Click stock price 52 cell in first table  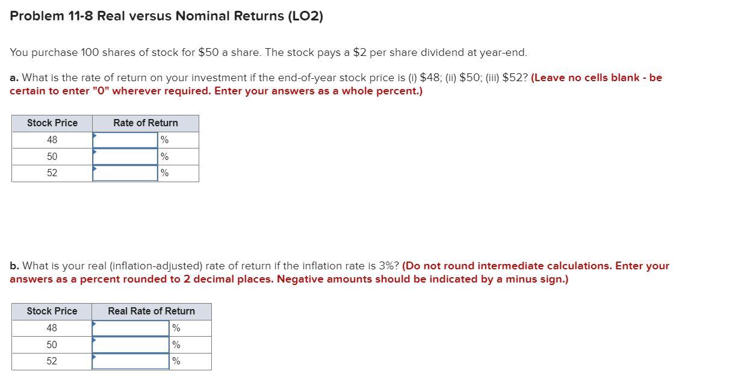pos(52,173)
